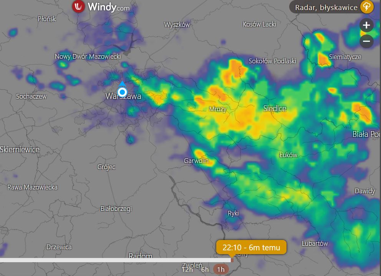381x276 pixels.
Task: Zoom in with the plus button
Action: coord(366,25)
